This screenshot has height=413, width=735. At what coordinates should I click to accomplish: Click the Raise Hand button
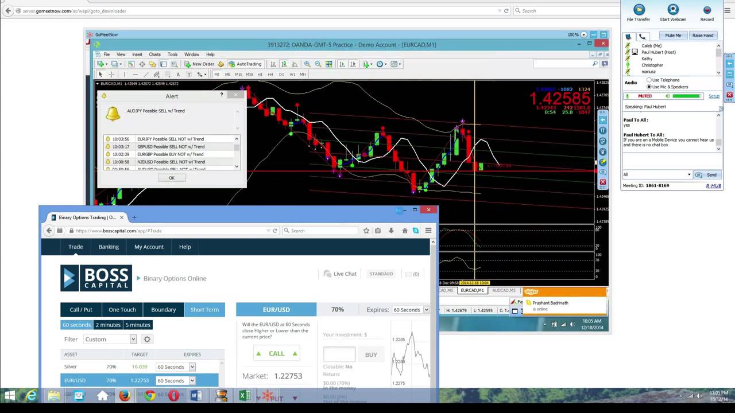703,36
